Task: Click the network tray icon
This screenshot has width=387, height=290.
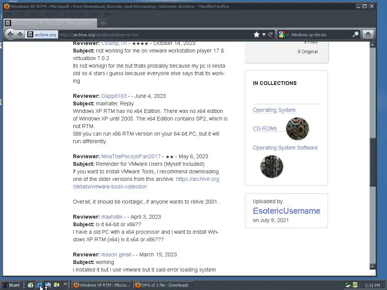Action: pos(348,285)
